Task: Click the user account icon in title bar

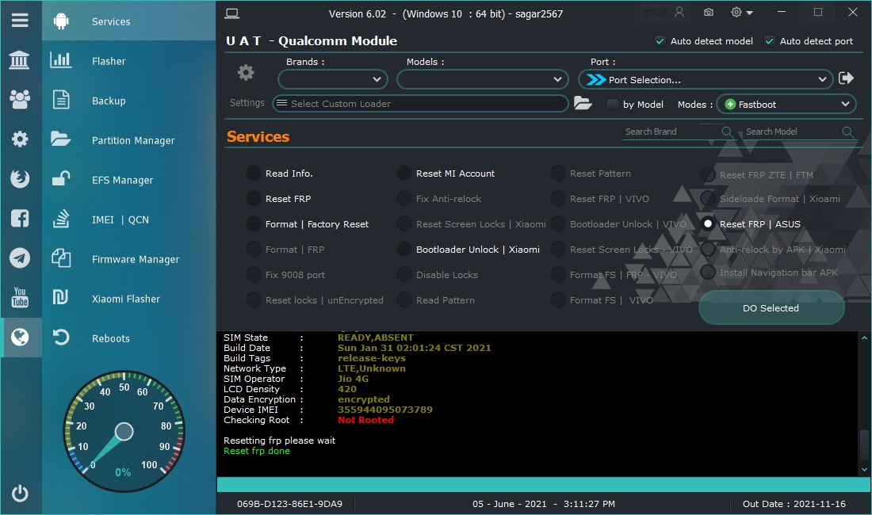Action: coord(679,12)
